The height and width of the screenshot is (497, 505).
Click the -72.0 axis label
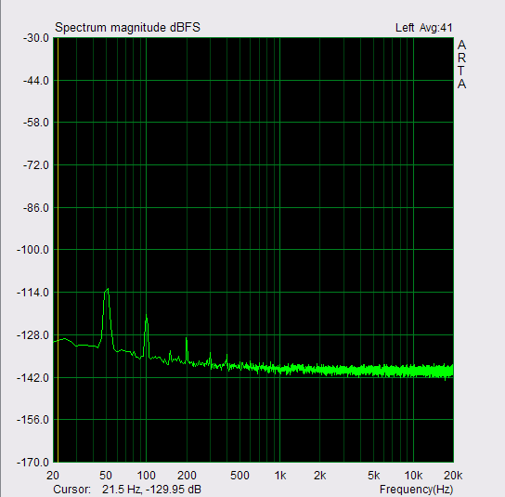click(x=36, y=165)
